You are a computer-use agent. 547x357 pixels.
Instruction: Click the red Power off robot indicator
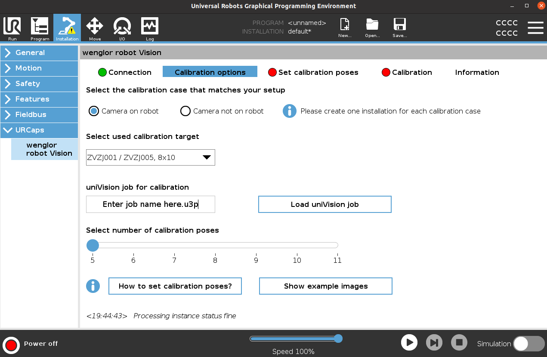tap(11, 345)
